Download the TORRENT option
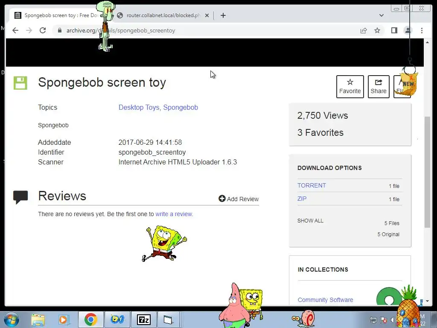Screen dimensions: 437x328 tap(312, 185)
